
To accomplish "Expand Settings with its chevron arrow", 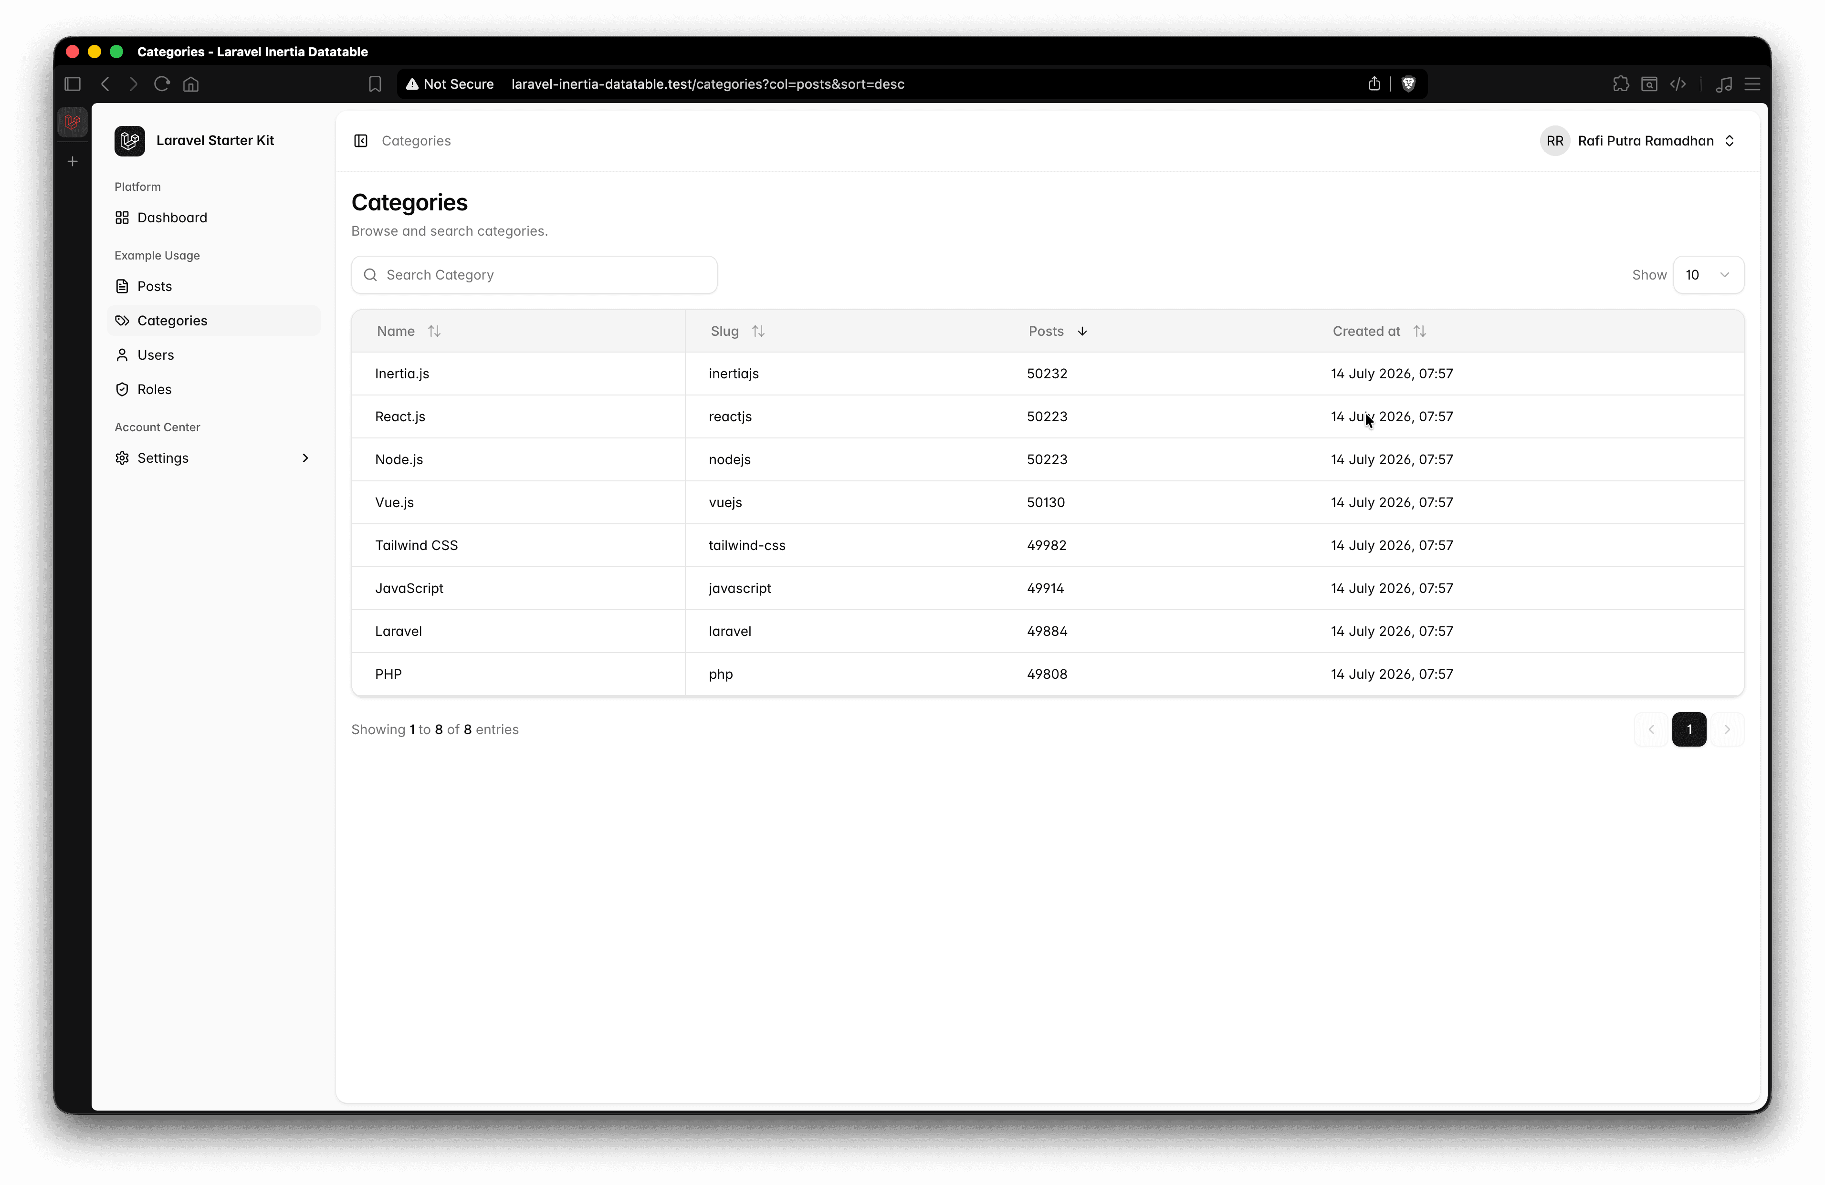I will 305,457.
